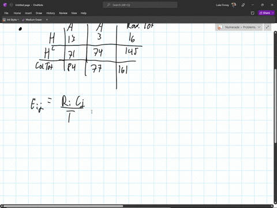
Task: Open the Help tab
Action: [x=84, y=13]
